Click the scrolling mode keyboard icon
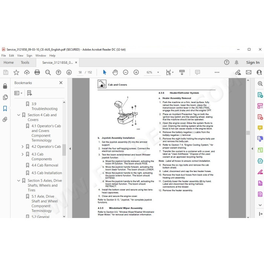This screenshot has width=264, height=264. [182, 72]
